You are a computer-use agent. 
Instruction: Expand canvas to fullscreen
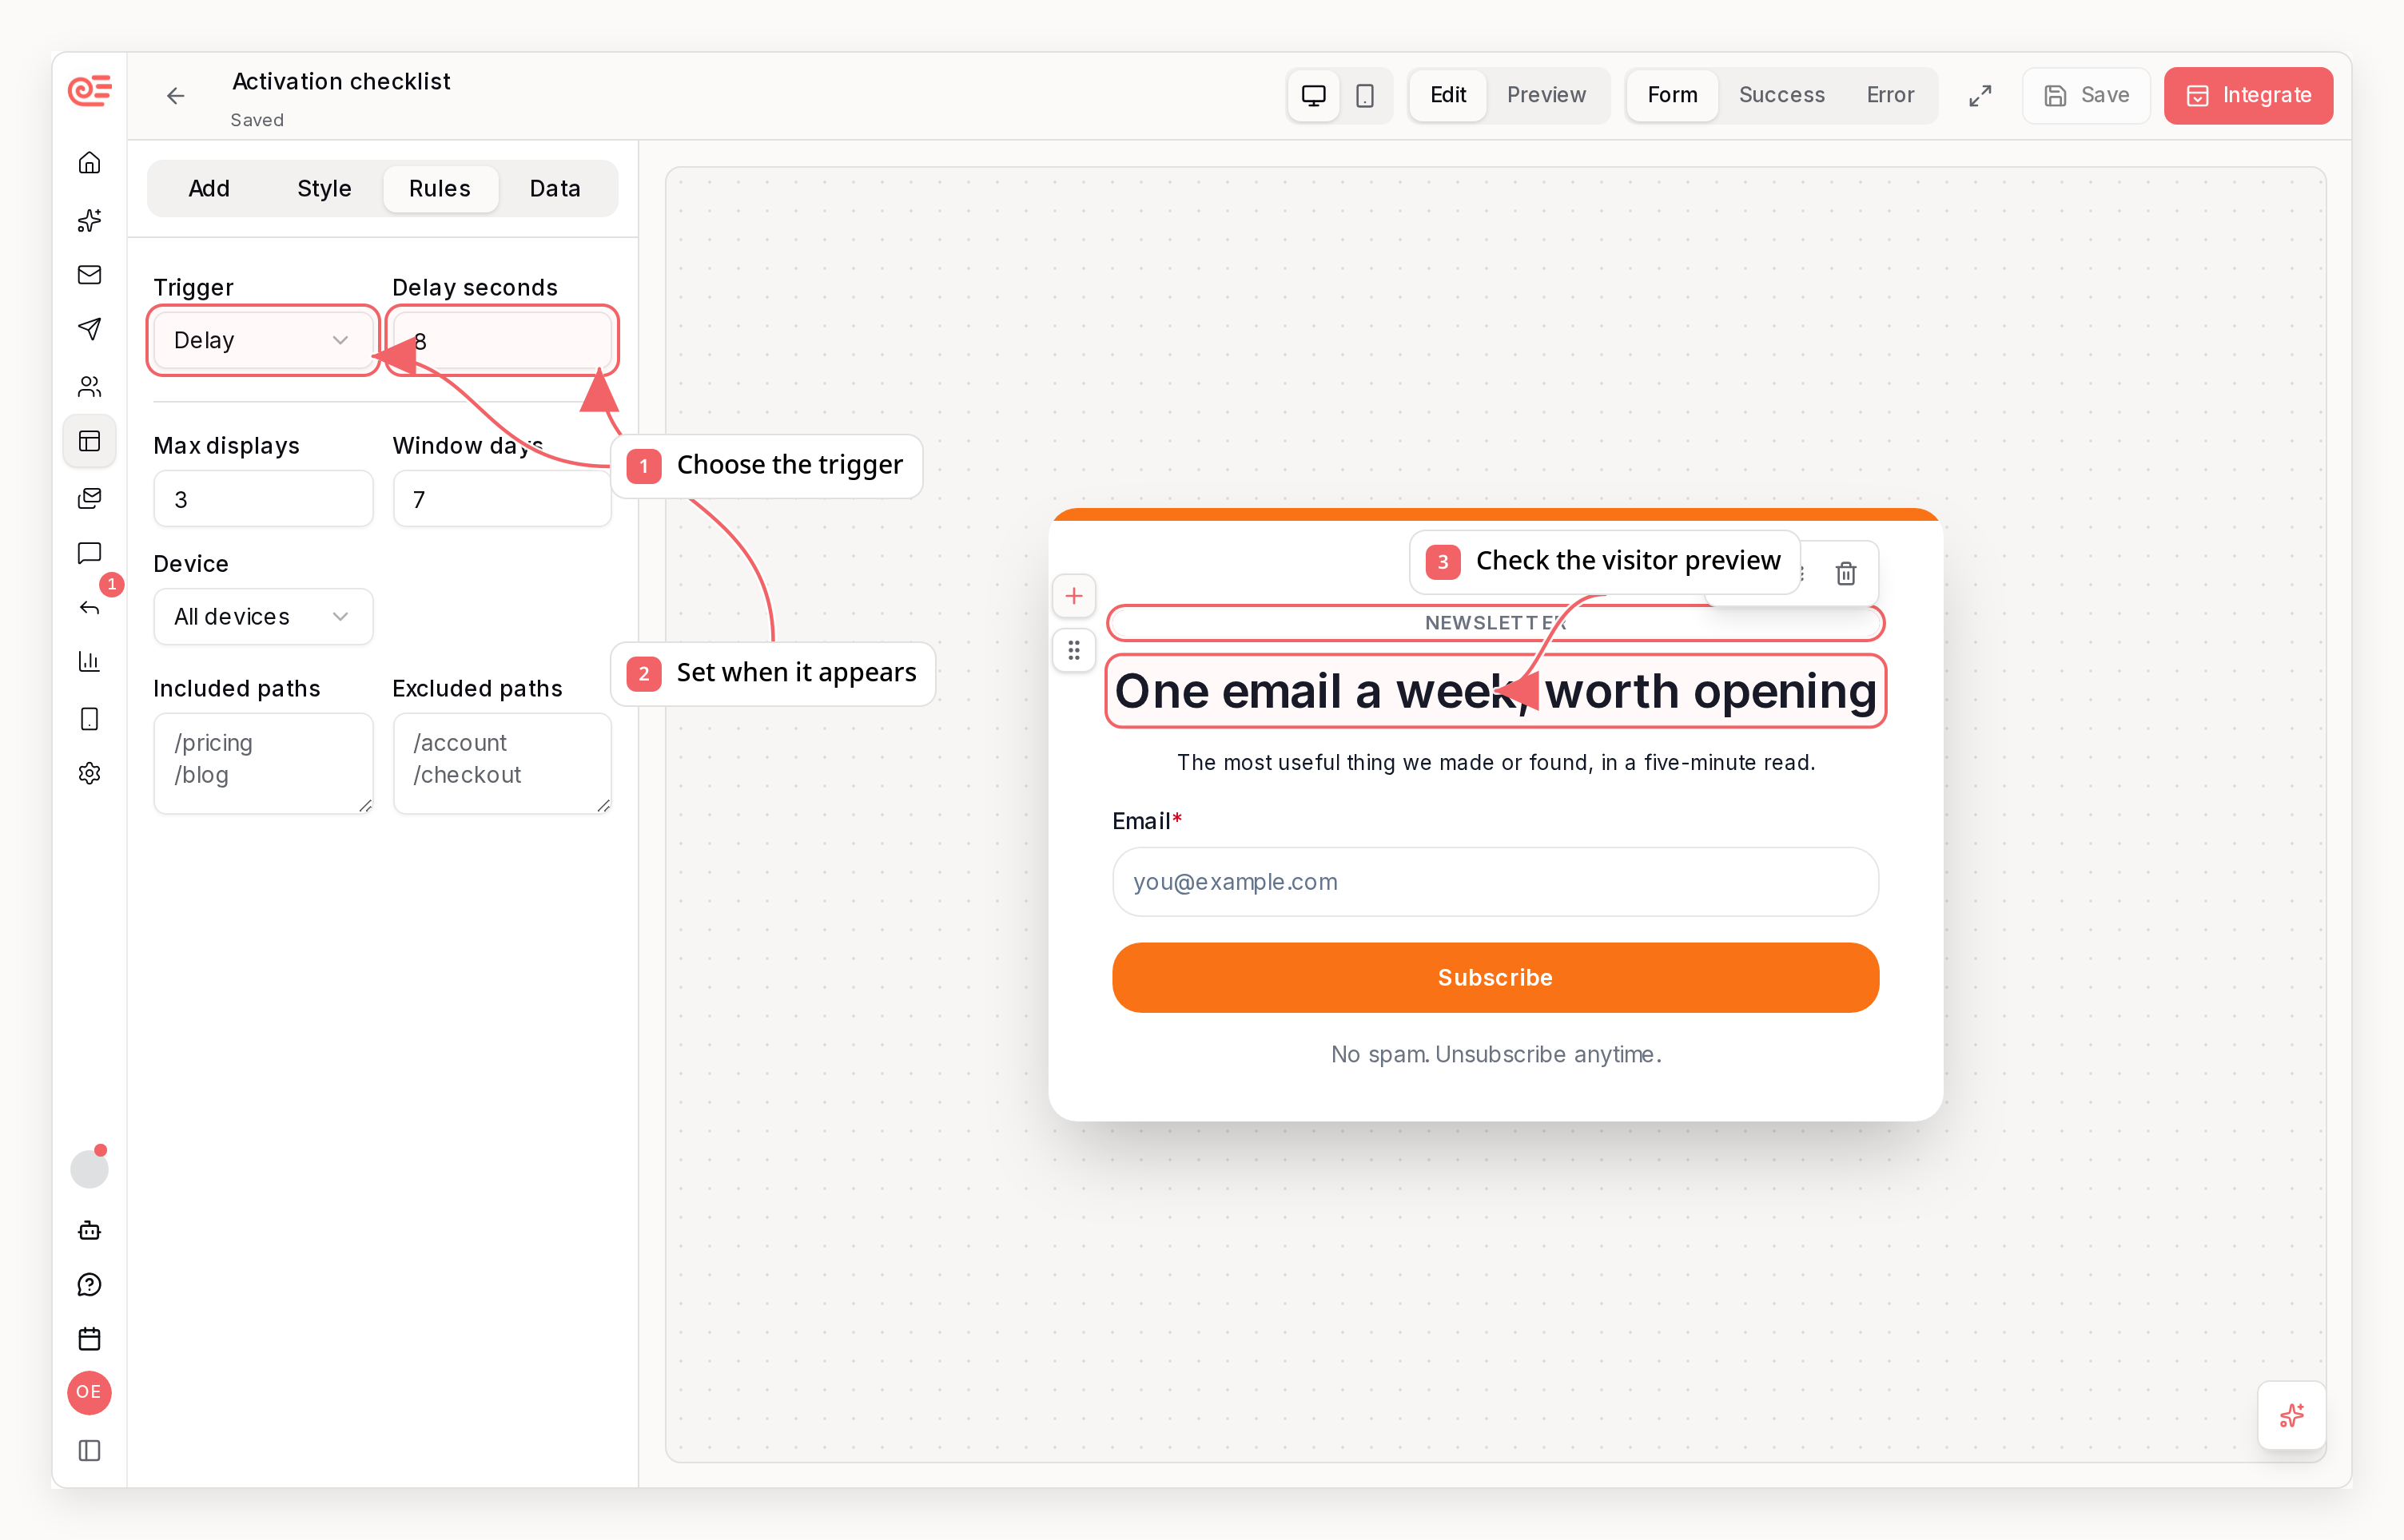pos(1980,96)
